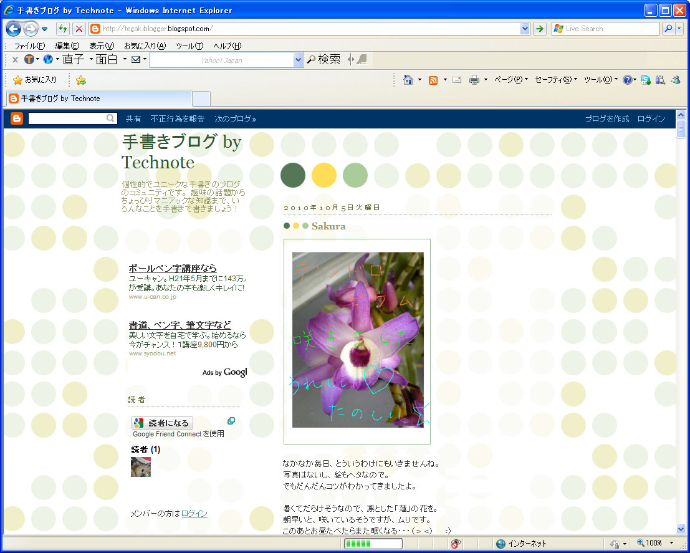Click the browser Back arrow button
The image size is (690, 553).
(x=13, y=29)
